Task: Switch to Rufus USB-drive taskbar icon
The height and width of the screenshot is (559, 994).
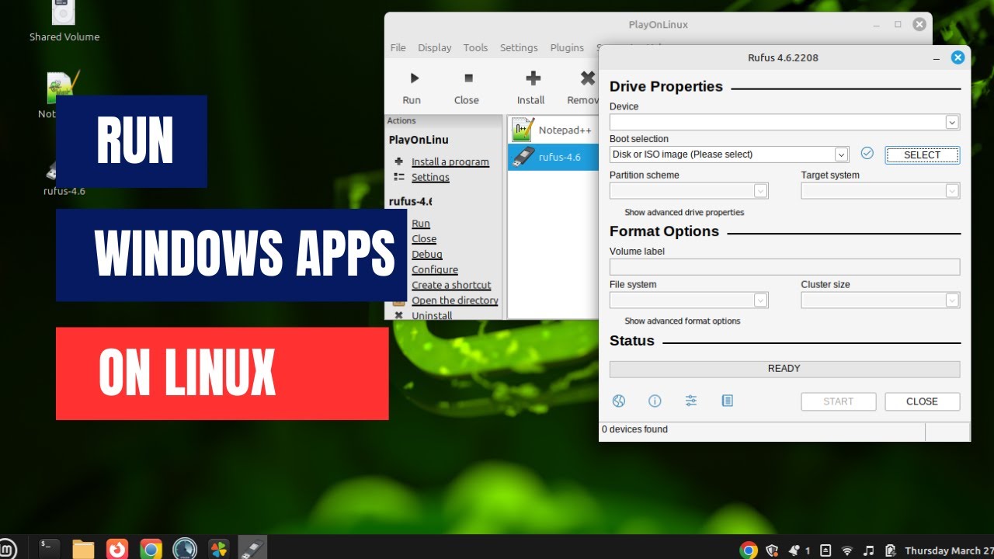Action: pos(253,549)
